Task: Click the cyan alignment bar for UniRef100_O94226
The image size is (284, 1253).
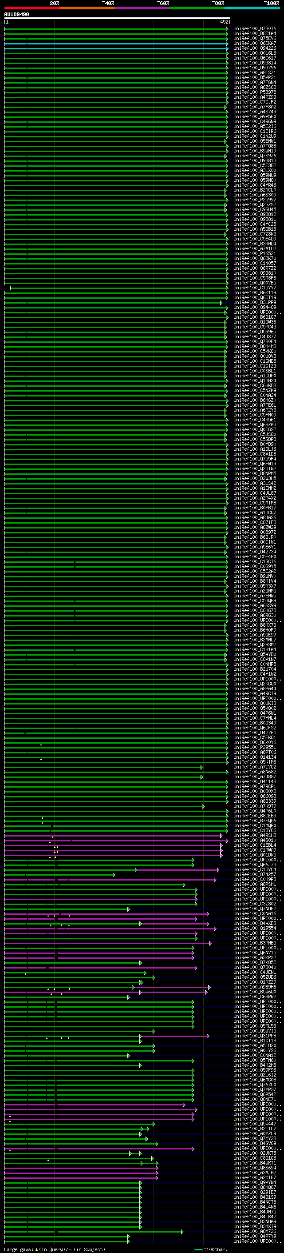Action: click(116, 48)
